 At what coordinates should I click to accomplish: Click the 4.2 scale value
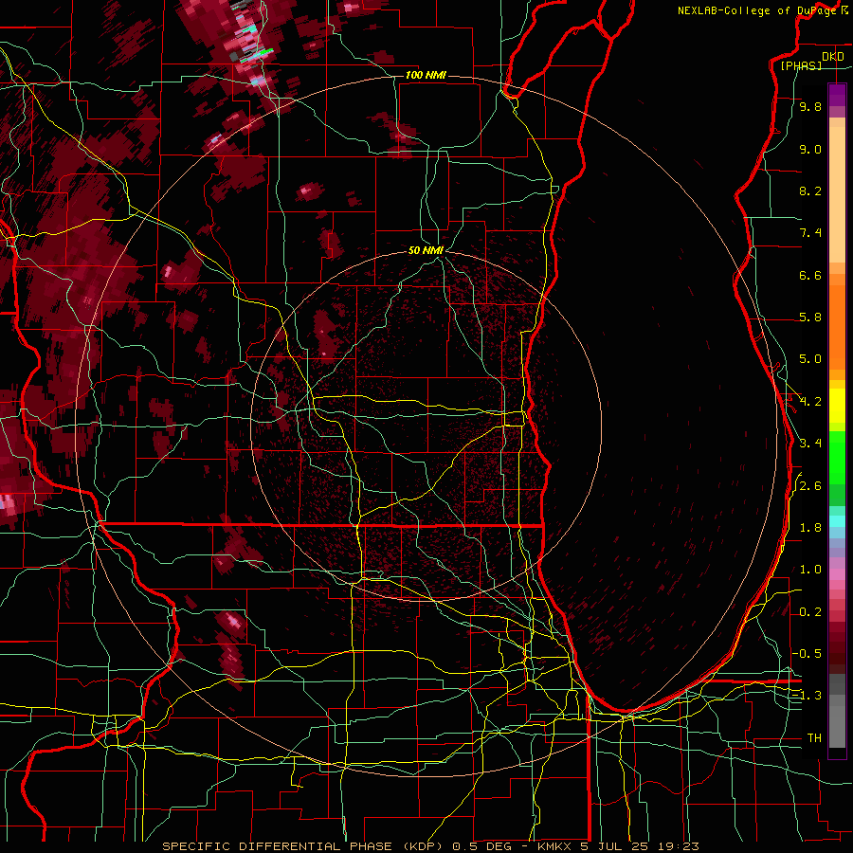pos(810,402)
